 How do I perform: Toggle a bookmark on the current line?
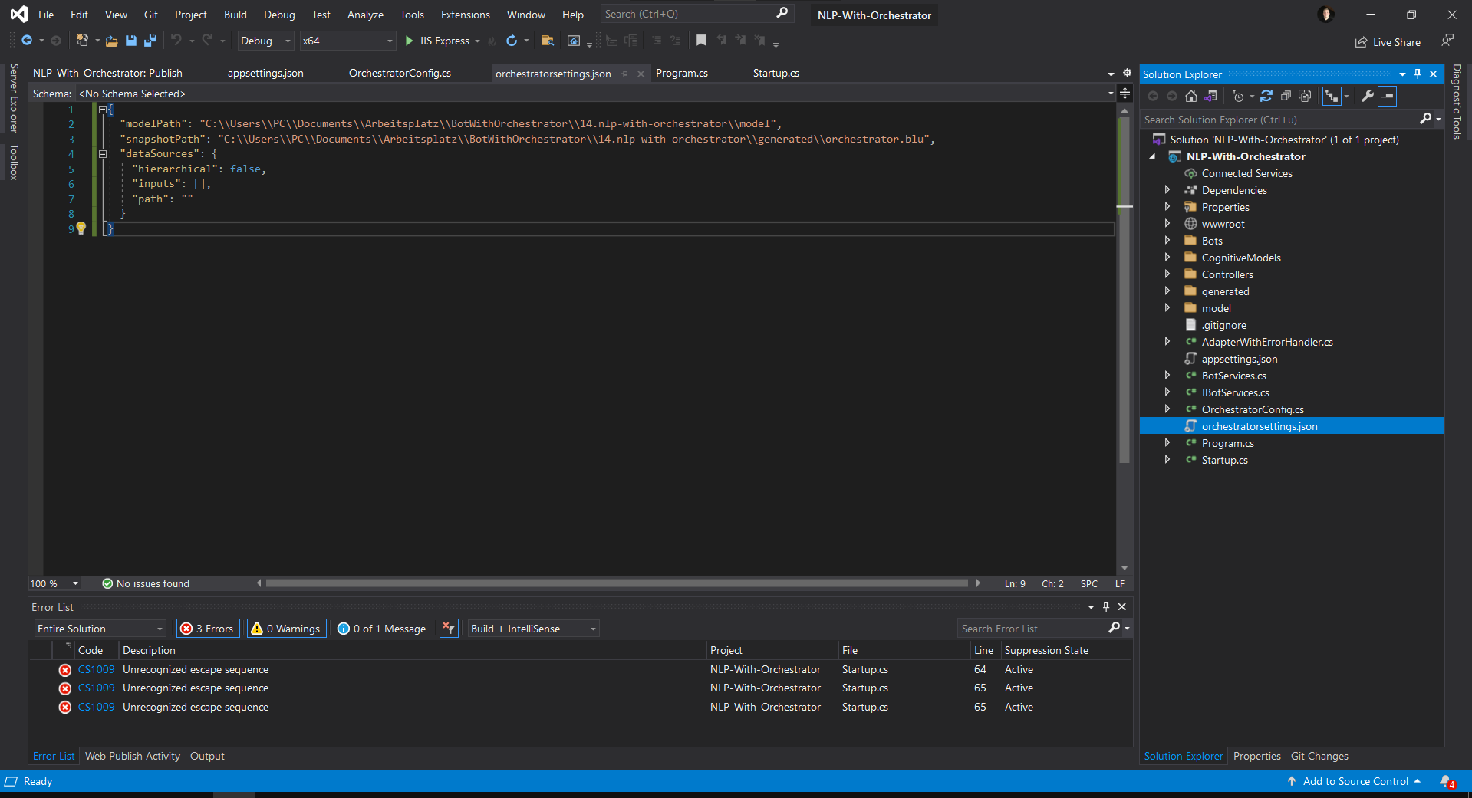[700, 41]
